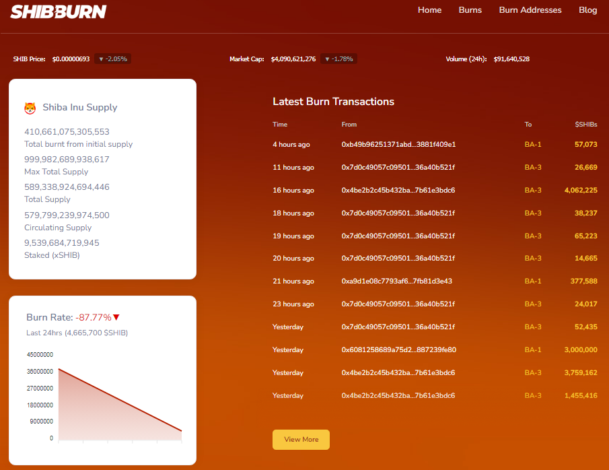Click the To column header
The image size is (609, 470).
point(528,125)
